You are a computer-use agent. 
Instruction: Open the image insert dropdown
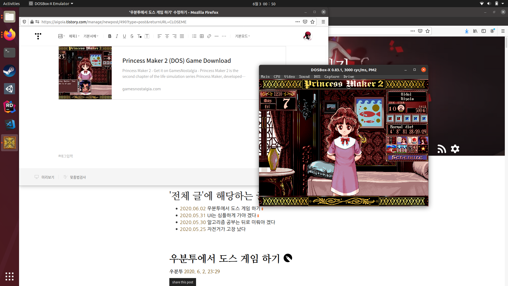pyautogui.click(x=62, y=36)
